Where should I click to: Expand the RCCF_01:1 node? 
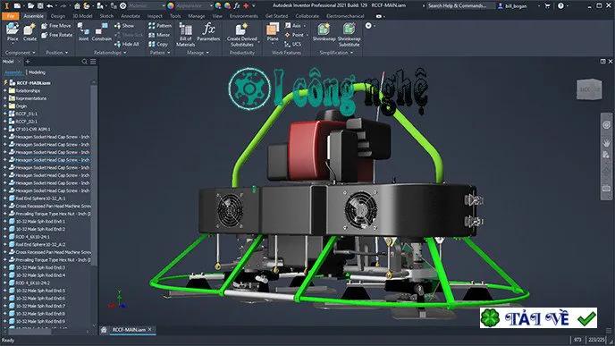tap(5, 114)
